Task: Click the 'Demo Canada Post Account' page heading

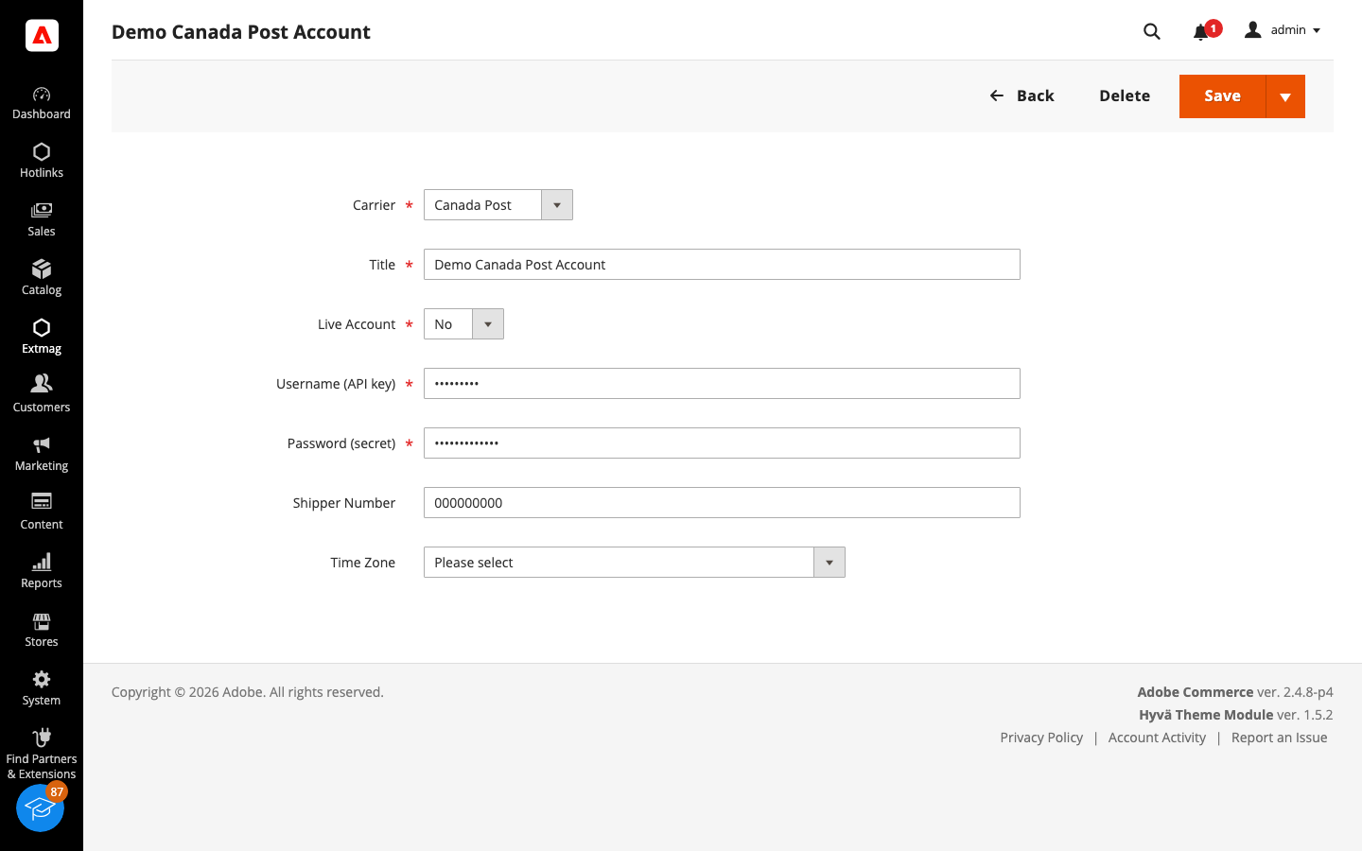Action: [x=241, y=32]
